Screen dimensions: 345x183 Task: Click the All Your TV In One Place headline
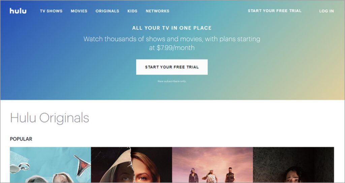coord(172,28)
